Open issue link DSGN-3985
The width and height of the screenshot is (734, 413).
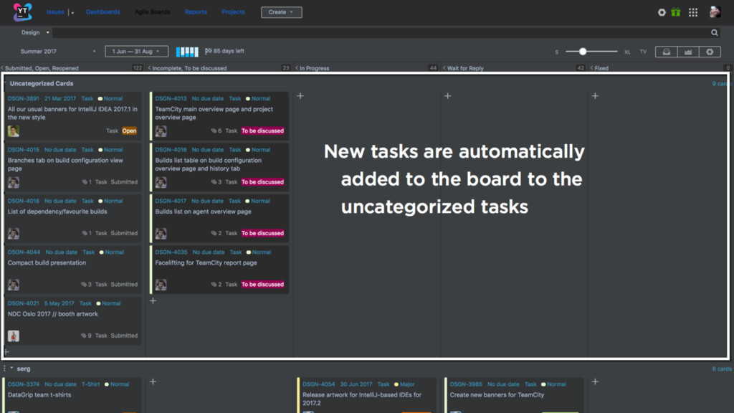pyautogui.click(x=466, y=384)
